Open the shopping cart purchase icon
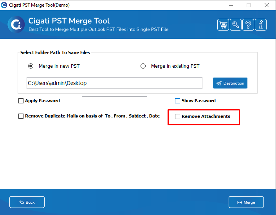276x215 pixels. [223, 25]
